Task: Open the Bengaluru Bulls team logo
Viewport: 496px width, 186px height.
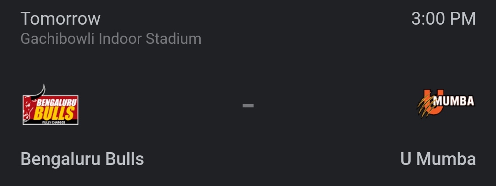Action: click(x=51, y=105)
